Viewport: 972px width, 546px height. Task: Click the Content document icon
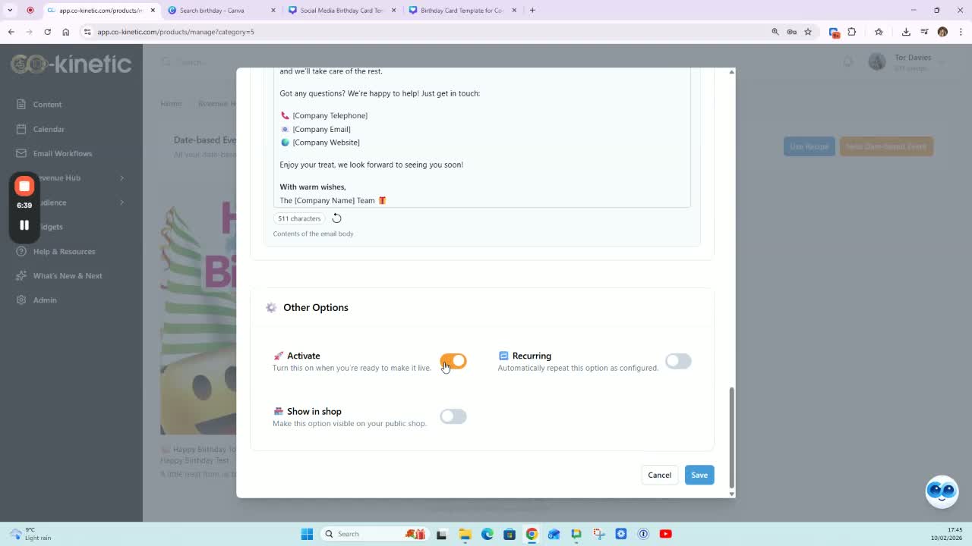[21, 105]
